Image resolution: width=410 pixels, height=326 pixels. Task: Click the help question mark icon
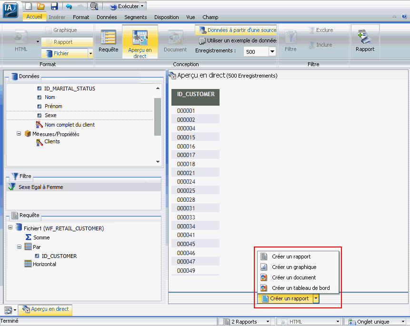coord(404,17)
